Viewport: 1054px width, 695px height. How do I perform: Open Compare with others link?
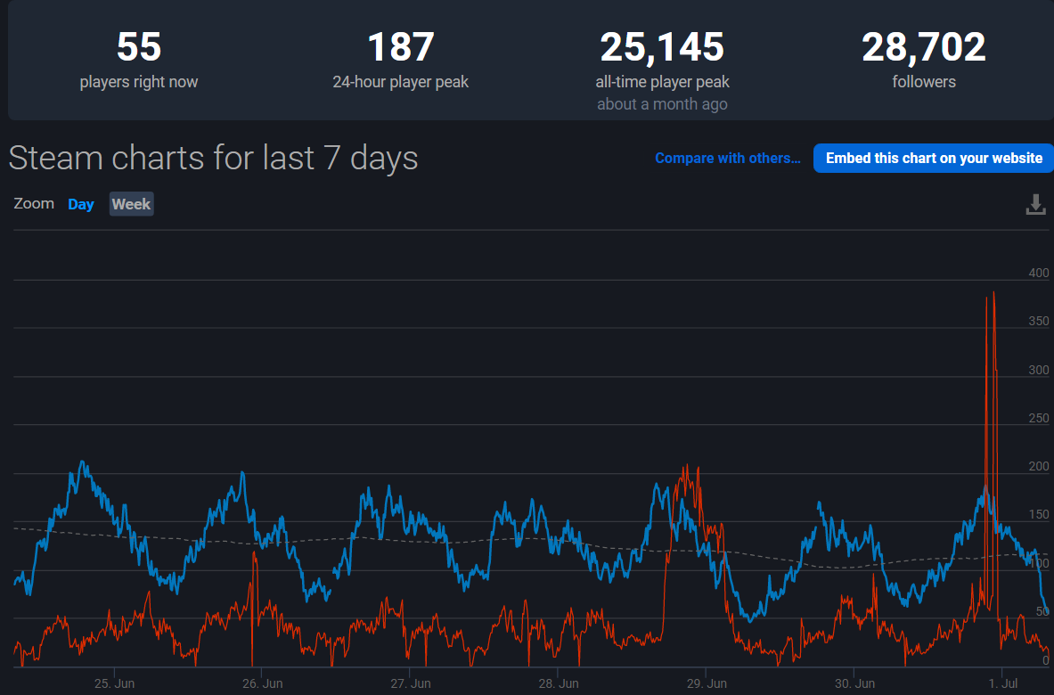pyautogui.click(x=727, y=159)
